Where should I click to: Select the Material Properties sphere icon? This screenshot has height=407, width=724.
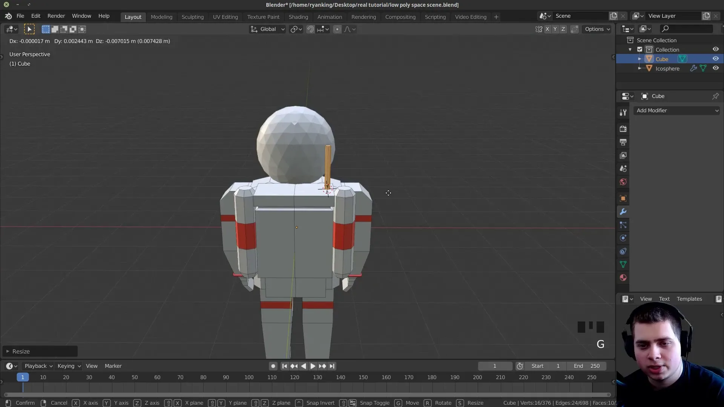point(624,277)
